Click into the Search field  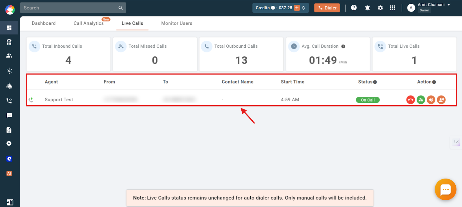(x=73, y=8)
